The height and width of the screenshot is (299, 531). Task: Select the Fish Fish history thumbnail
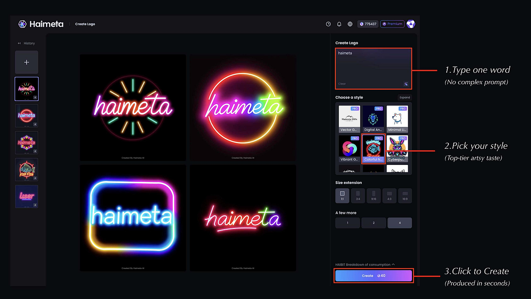(x=27, y=169)
